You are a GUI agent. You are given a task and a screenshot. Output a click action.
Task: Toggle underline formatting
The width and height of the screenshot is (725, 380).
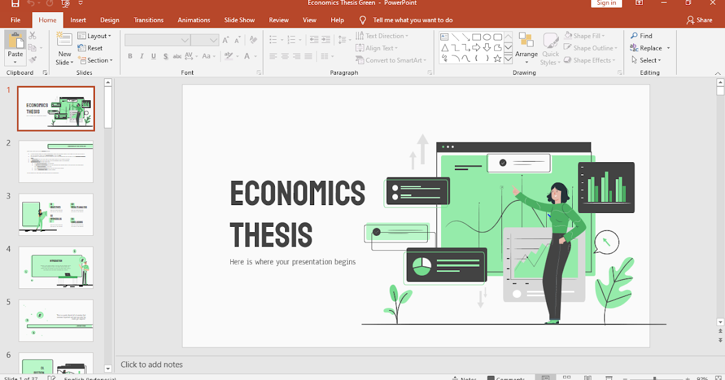pos(154,56)
